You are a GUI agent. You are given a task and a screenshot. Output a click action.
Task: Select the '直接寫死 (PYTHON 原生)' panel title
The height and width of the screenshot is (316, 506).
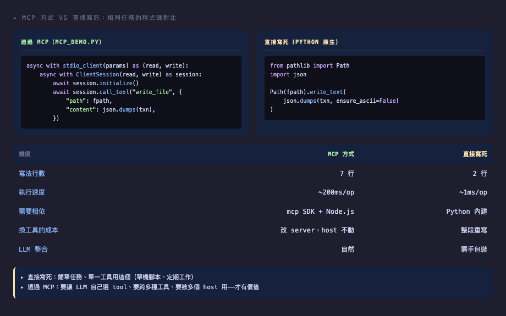pos(301,42)
